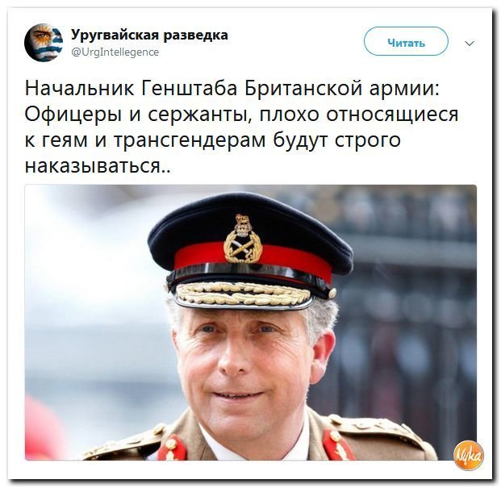501x488 pixels.
Task: Open the Уругвайская разведка profile avatar
Action: coord(44,43)
